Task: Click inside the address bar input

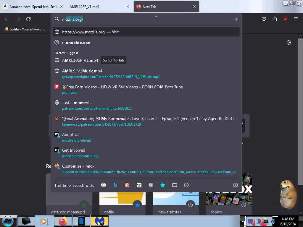Action: [147, 19]
